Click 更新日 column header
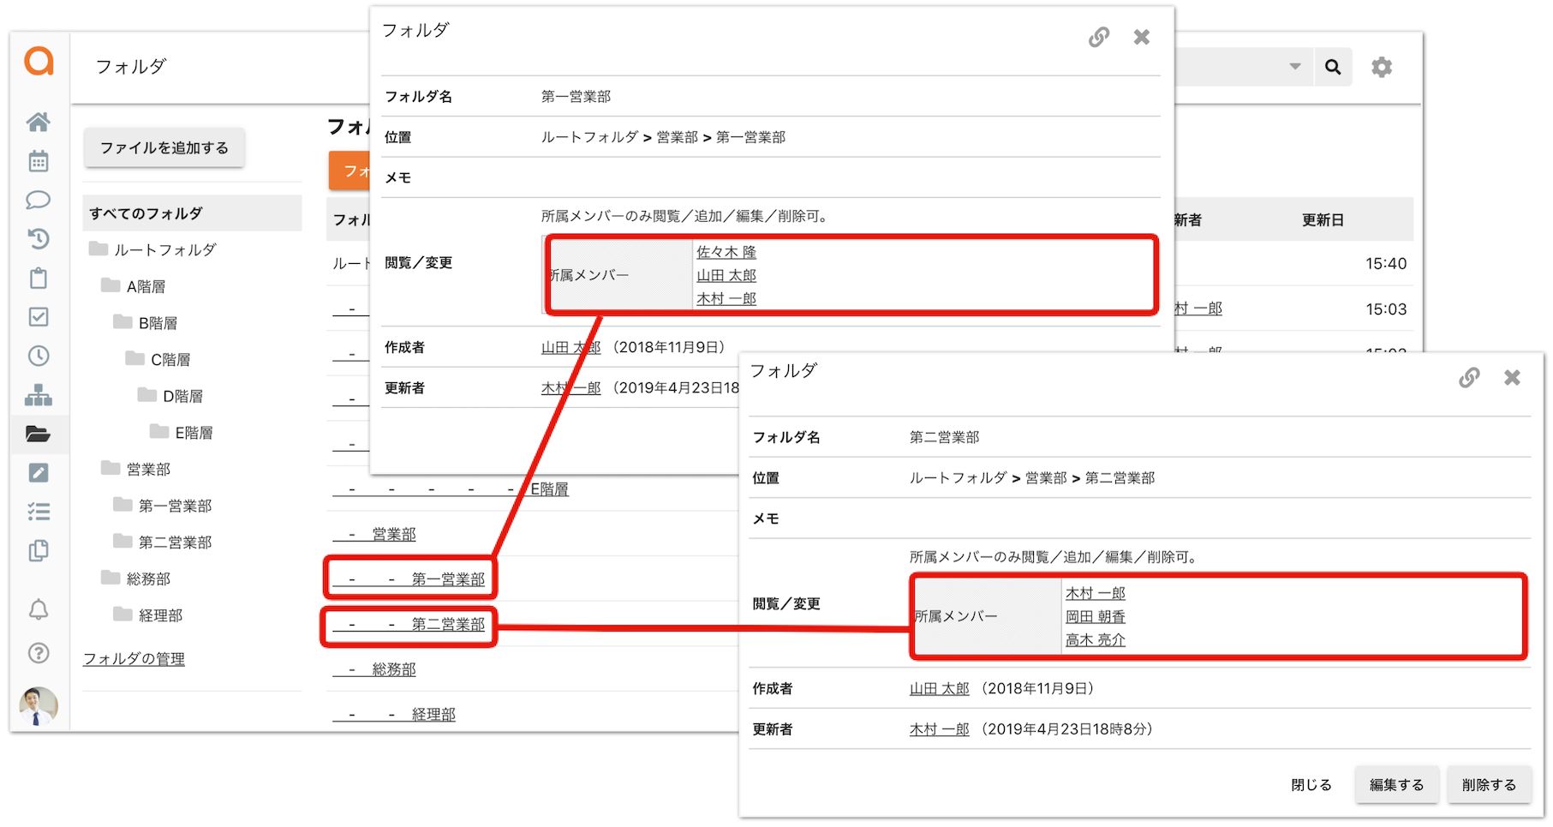The image size is (1553, 827). pyautogui.click(x=1323, y=220)
